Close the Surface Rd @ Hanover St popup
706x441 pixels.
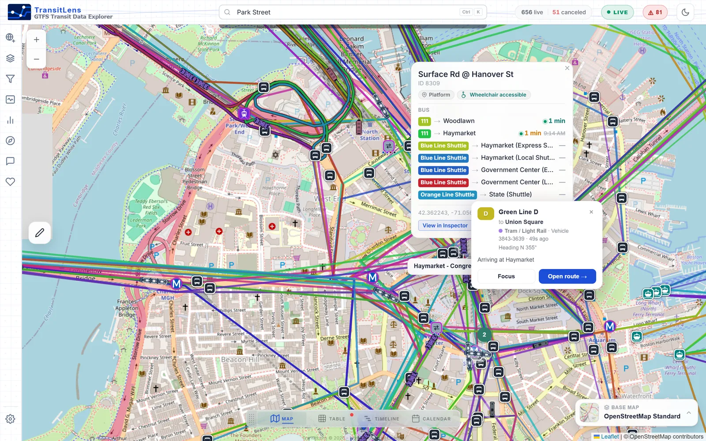coord(567,68)
